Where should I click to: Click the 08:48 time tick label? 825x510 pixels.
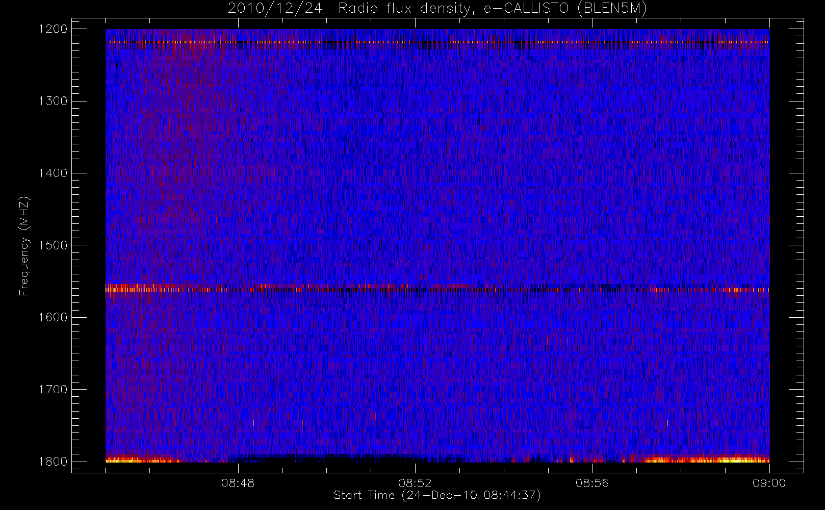[238, 483]
